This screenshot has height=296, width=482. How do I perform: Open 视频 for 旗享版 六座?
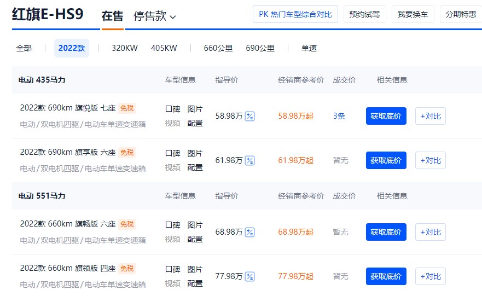(x=173, y=167)
